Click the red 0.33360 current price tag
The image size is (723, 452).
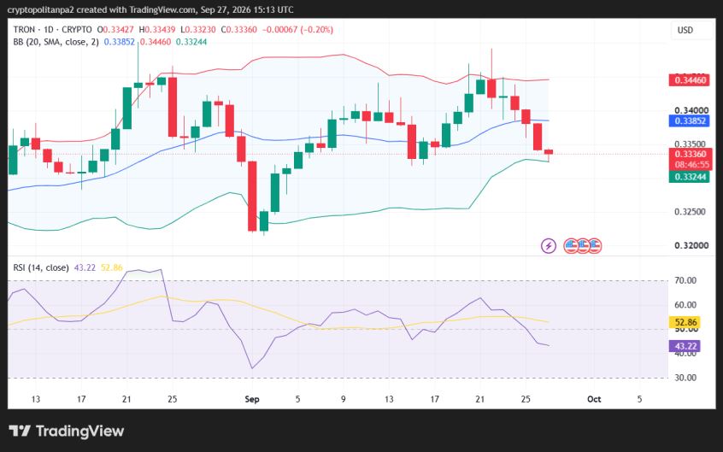point(691,154)
